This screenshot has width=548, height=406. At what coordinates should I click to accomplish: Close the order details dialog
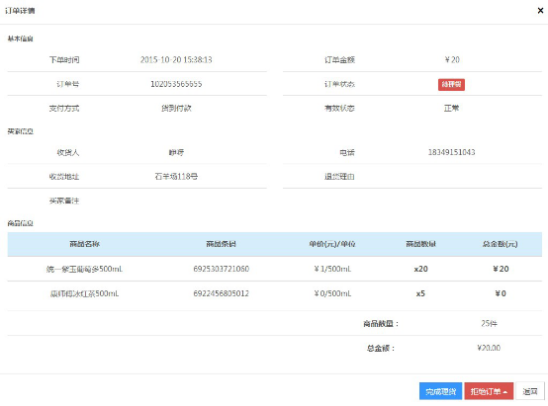coord(540,11)
